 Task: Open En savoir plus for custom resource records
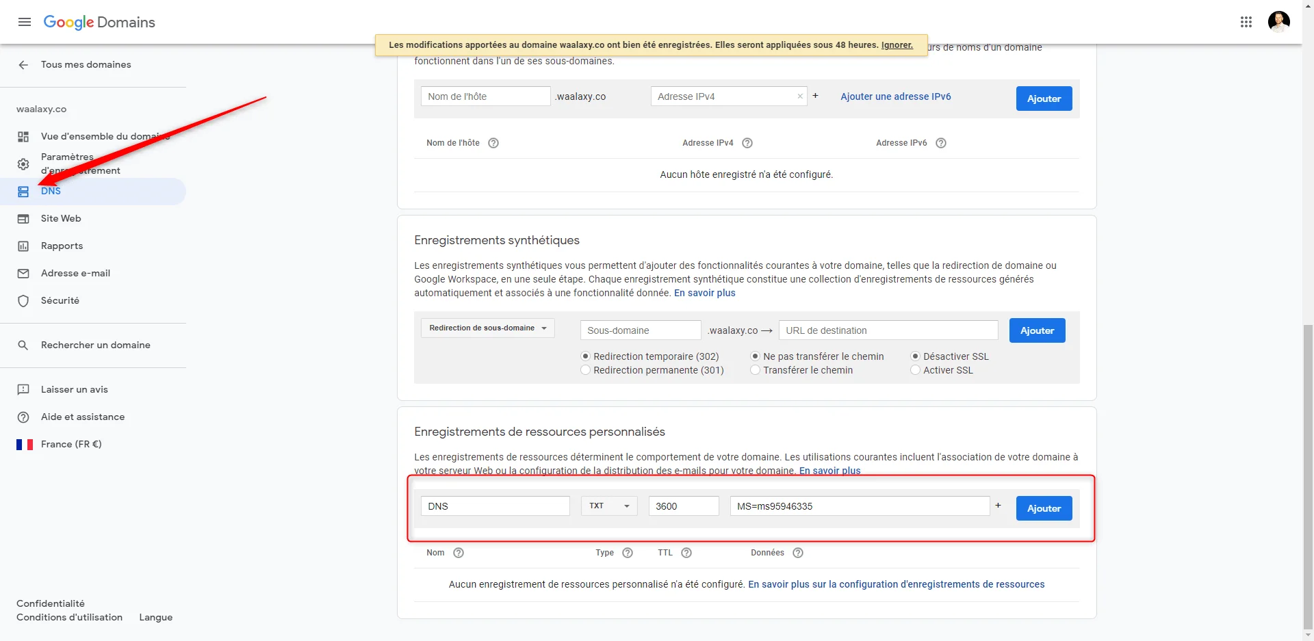[x=829, y=471]
